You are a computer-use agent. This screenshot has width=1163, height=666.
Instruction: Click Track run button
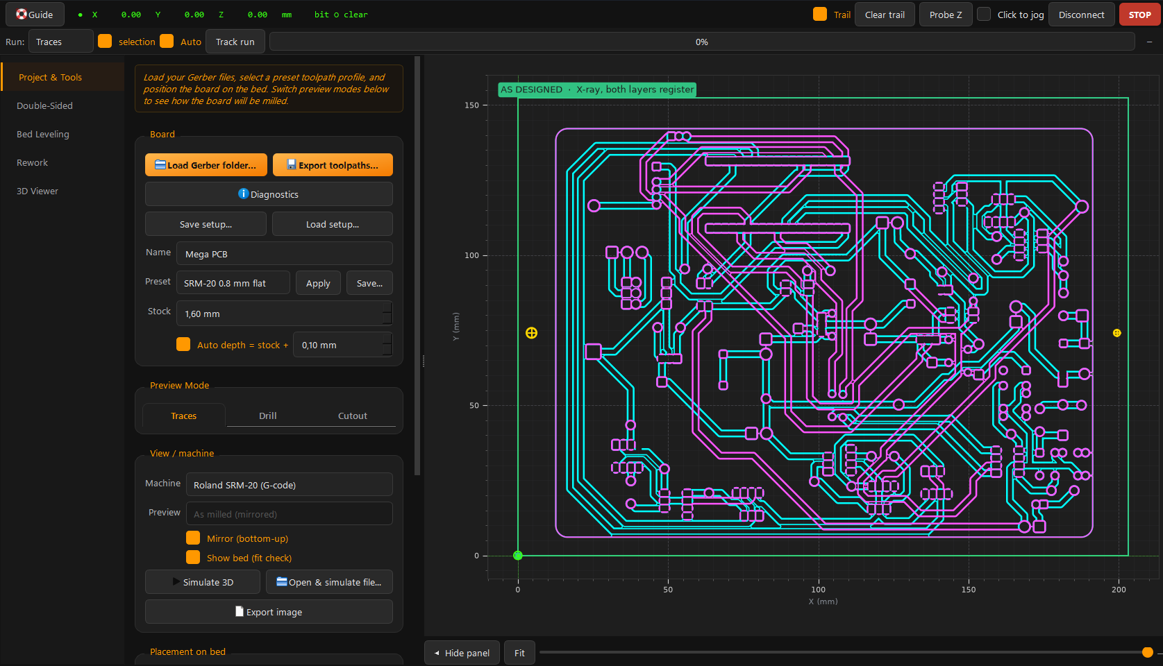pos(235,42)
